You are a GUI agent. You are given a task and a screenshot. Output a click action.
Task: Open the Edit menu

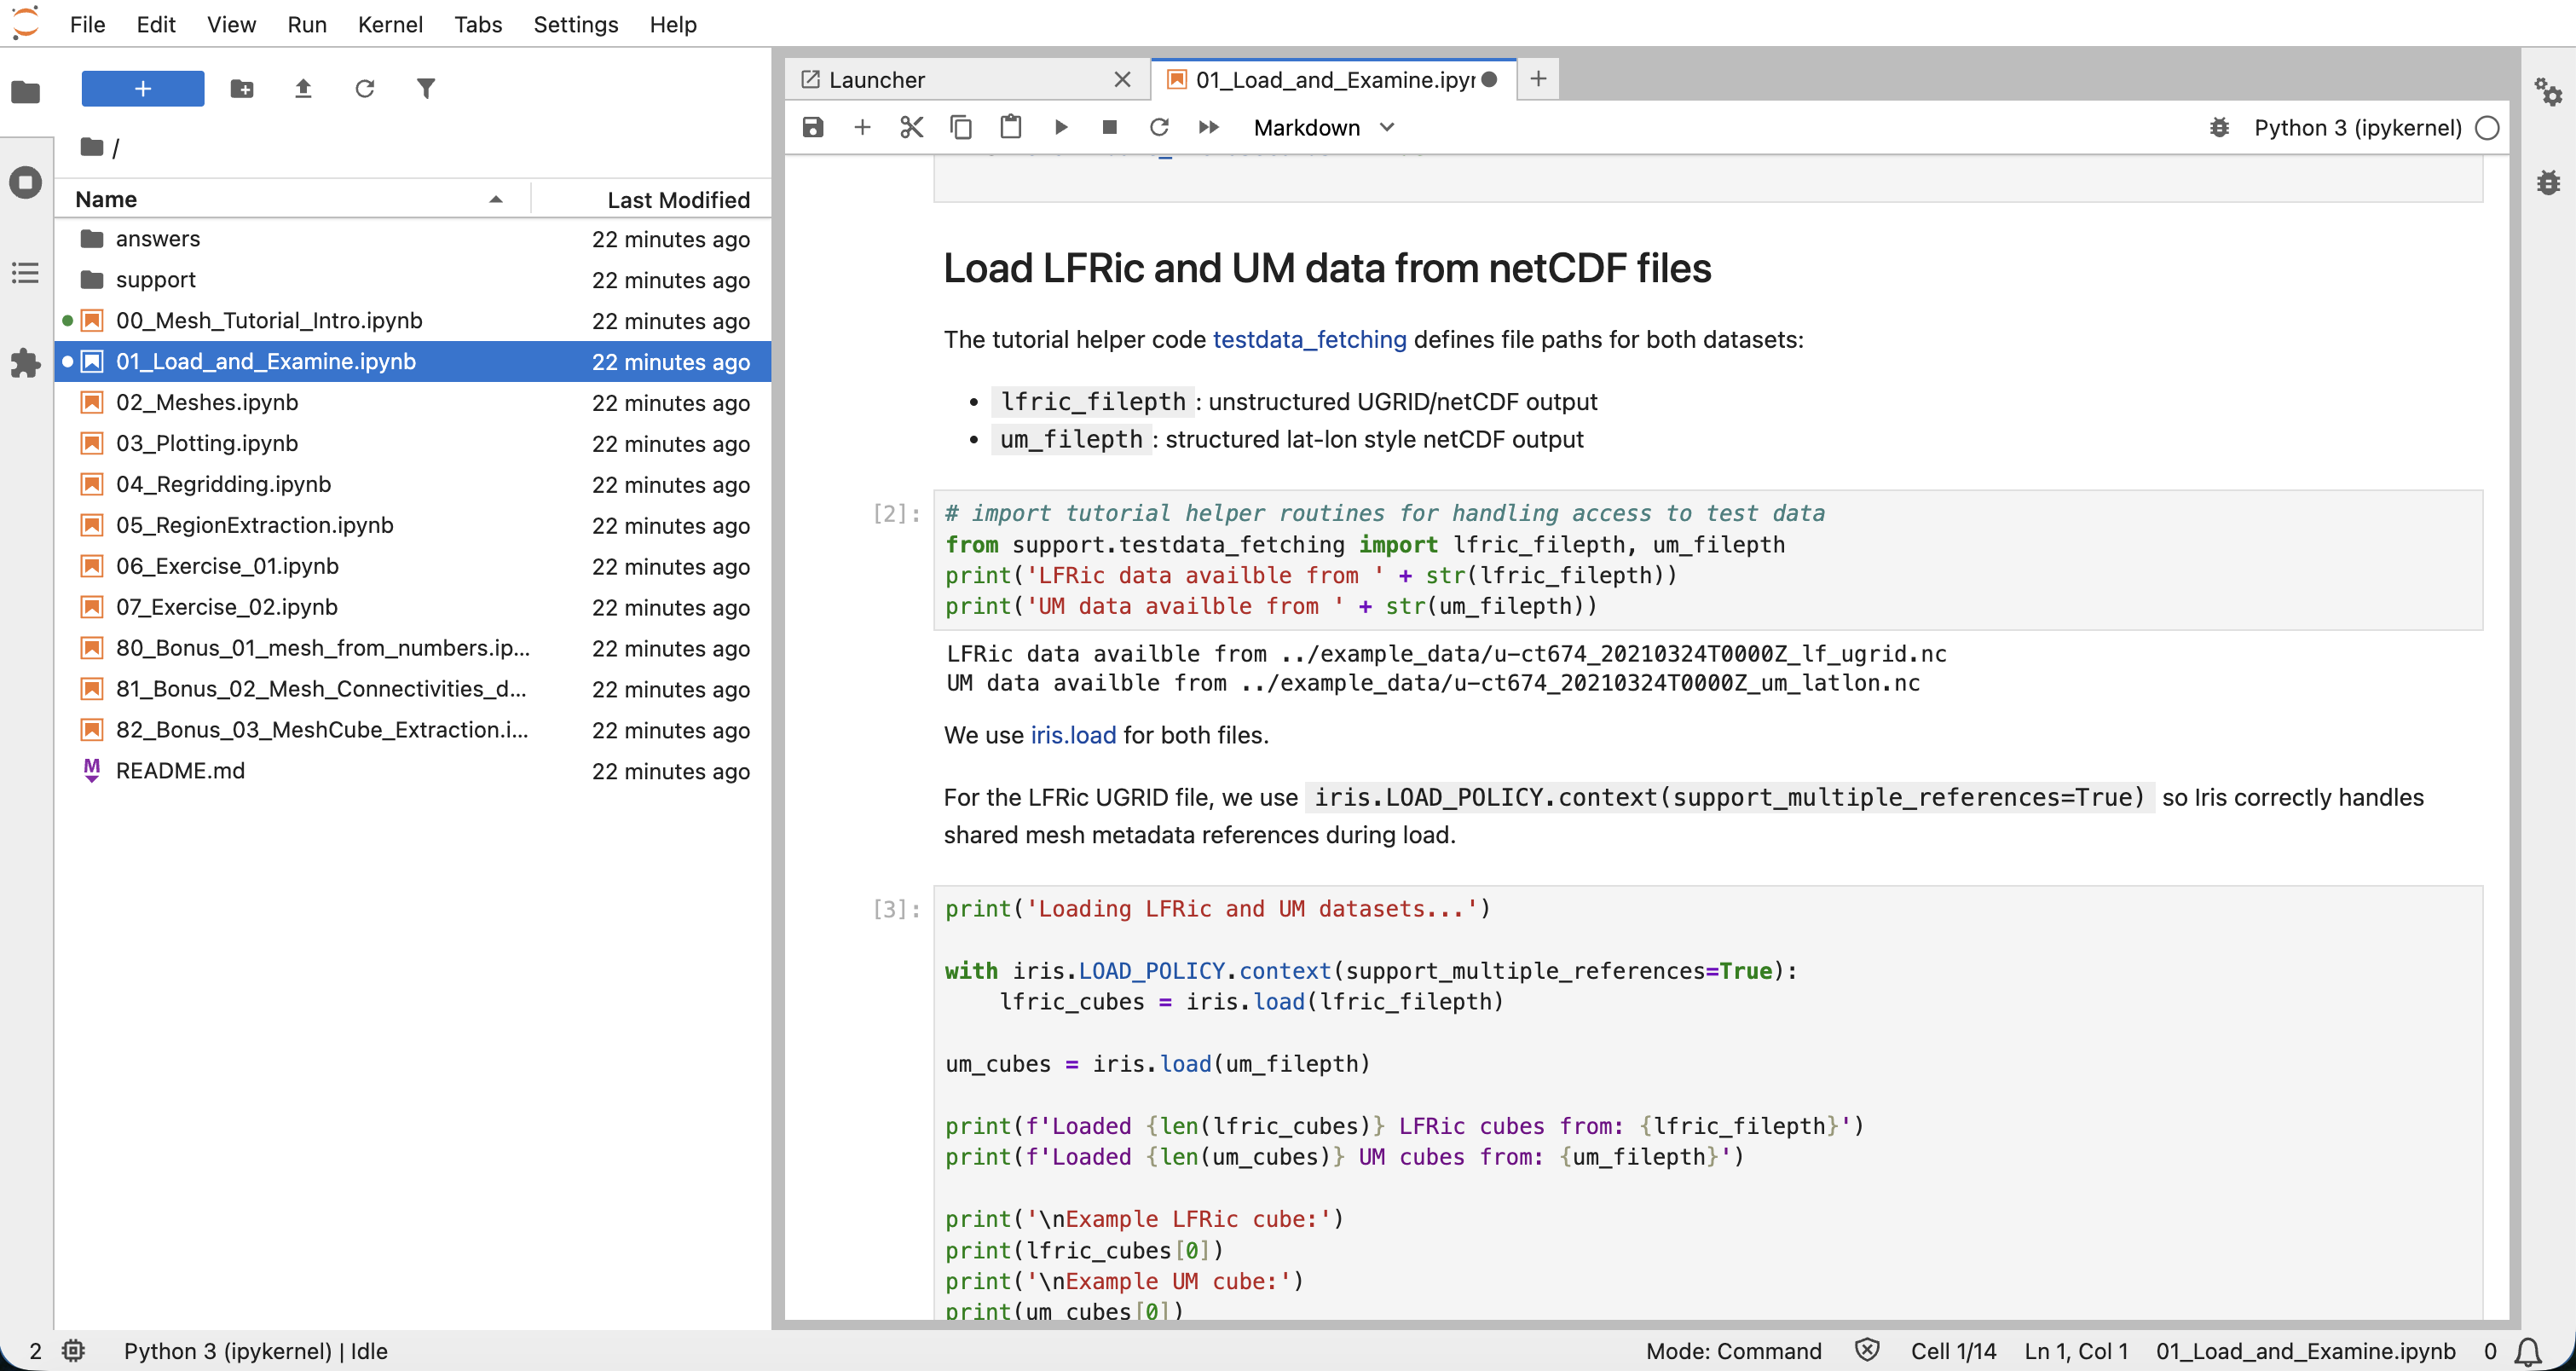156,24
